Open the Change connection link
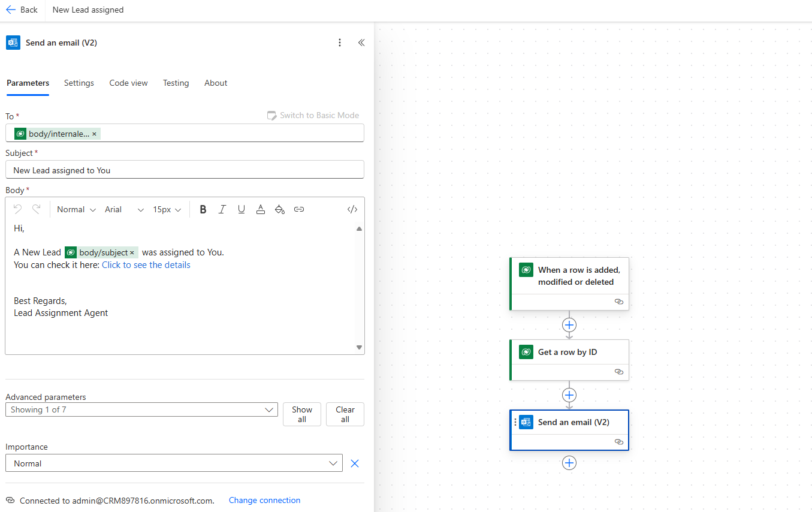 click(x=264, y=500)
